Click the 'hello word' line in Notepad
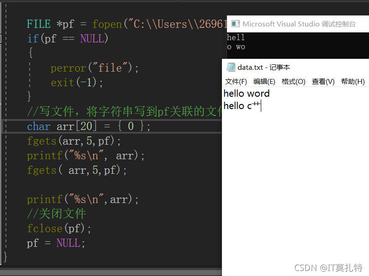The width and height of the screenshot is (369, 276). click(x=247, y=94)
